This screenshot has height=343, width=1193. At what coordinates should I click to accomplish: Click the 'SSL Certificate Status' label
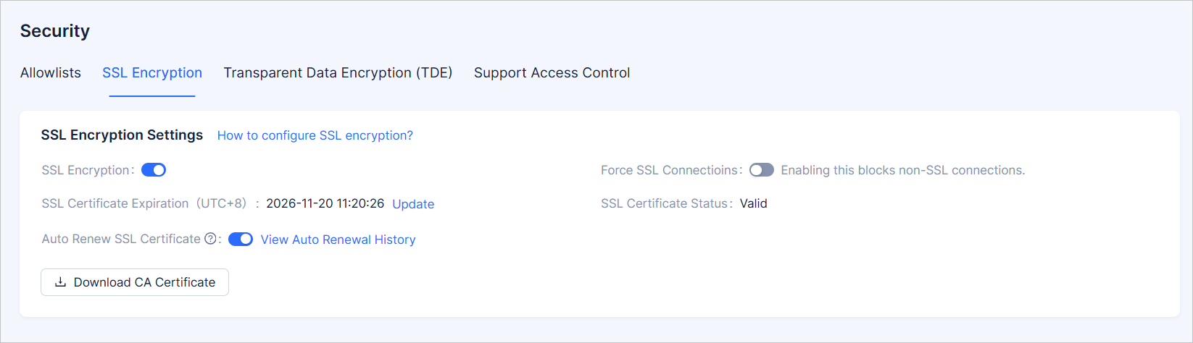pos(665,203)
